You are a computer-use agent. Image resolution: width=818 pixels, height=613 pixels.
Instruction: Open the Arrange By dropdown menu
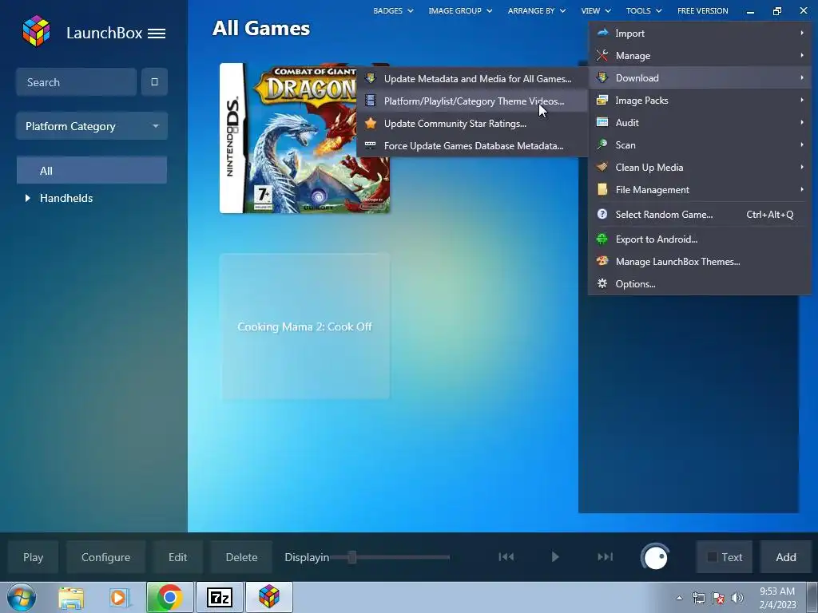[x=536, y=10]
